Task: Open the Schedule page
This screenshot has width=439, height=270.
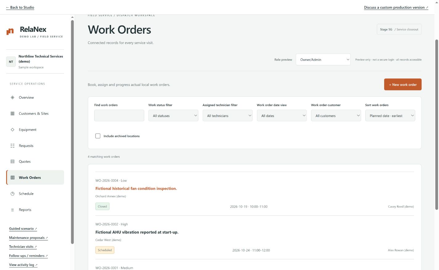Action: [35, 194]
